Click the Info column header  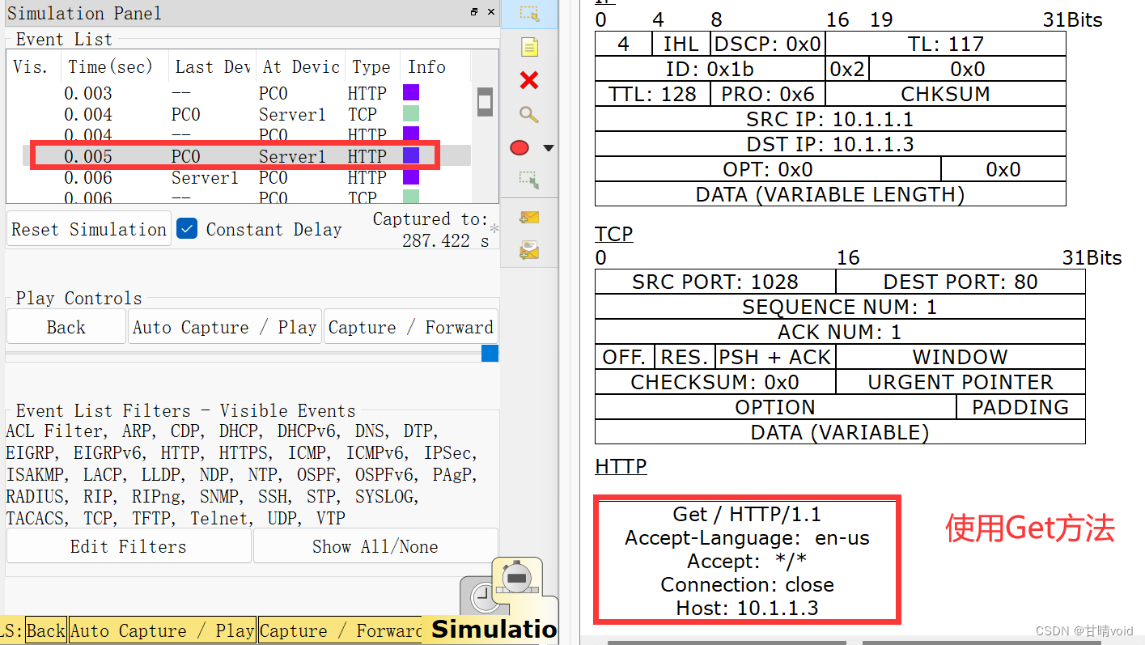click(435, 66)
